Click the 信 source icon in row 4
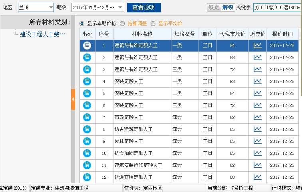 click(x=87, y=81)
